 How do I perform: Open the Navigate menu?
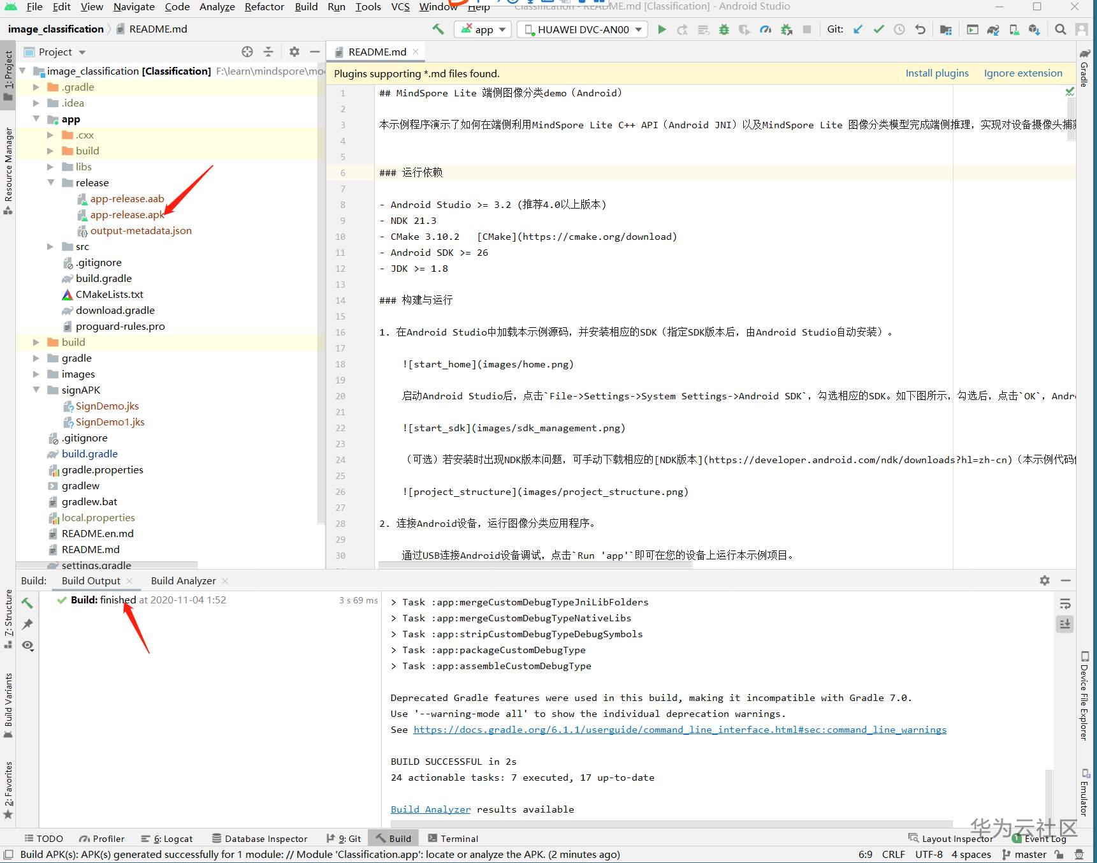click(x=134, y=6)
